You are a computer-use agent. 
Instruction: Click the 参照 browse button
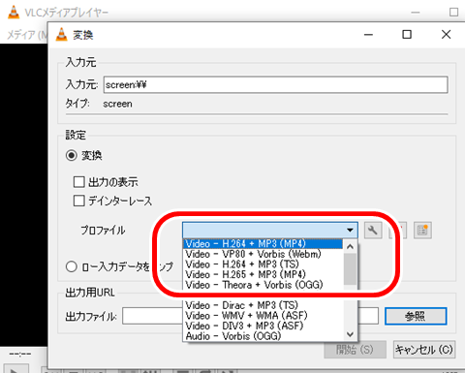(416, 316)
